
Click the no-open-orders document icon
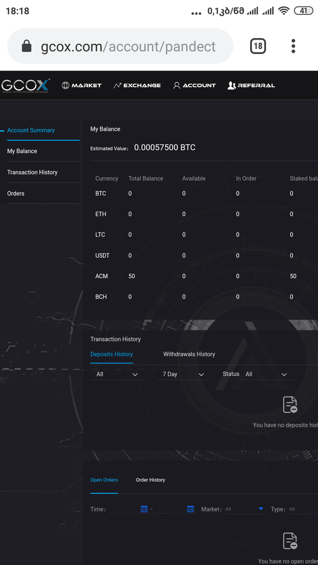tap(290, 541)
